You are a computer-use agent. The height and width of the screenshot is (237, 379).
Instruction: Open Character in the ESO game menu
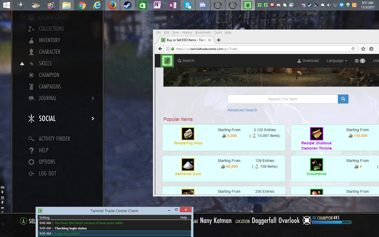[49, 52]
